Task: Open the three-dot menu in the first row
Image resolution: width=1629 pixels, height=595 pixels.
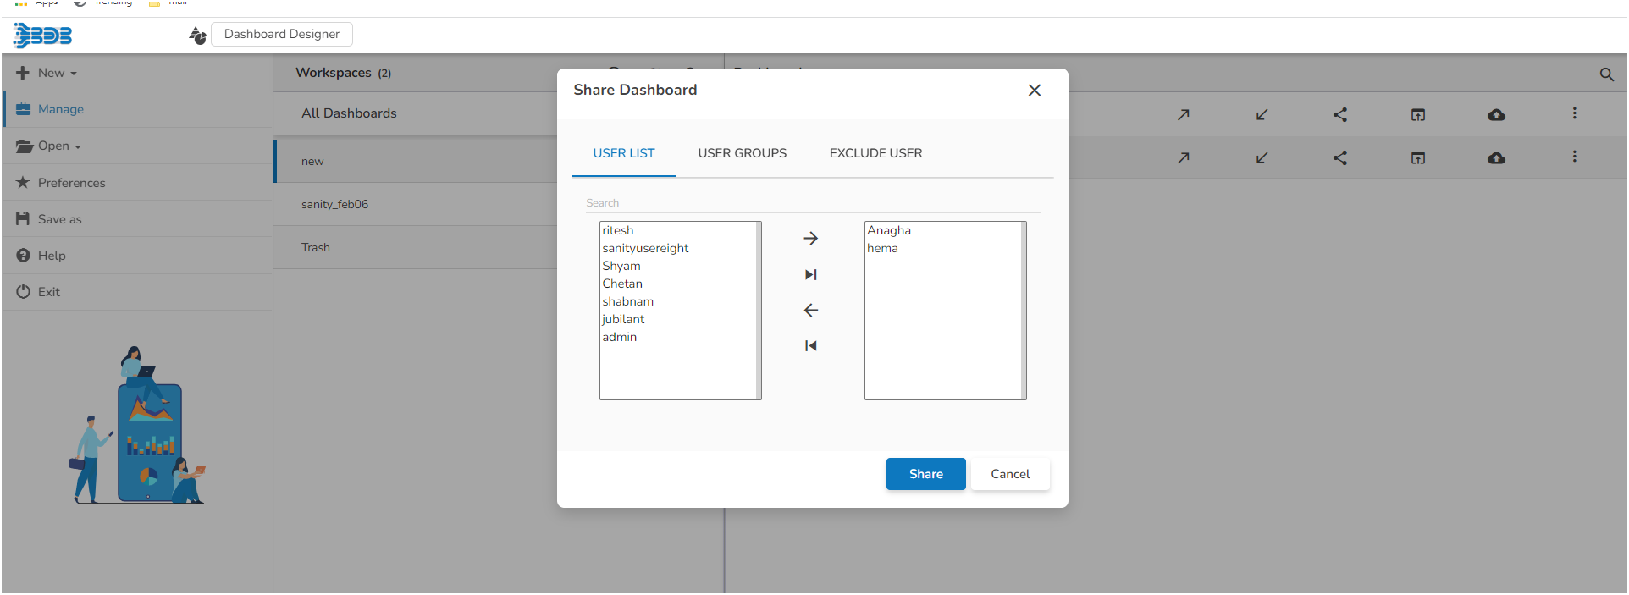Action: pos(1574,113)
